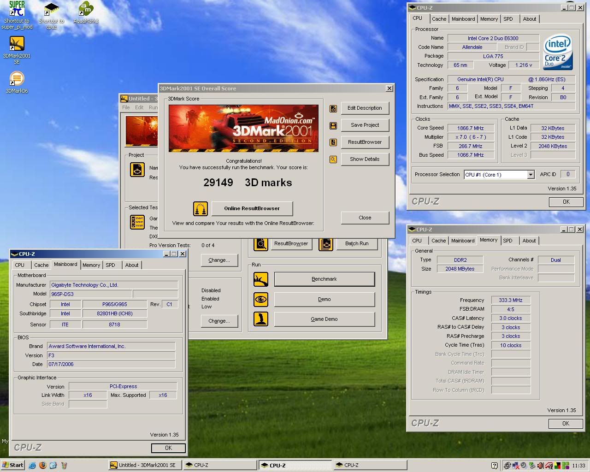Image resolution: width=590 pixels, height=472 pixels.
Task: Click the Benchmark icon in the Run group
Action: (x=261, y=279)
